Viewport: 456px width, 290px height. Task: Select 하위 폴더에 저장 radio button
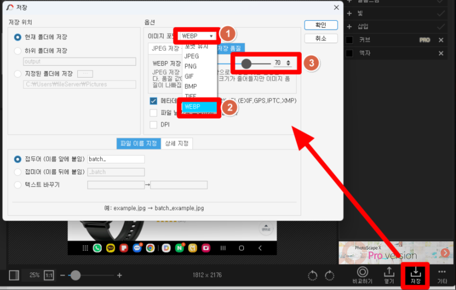pos(18,51)
